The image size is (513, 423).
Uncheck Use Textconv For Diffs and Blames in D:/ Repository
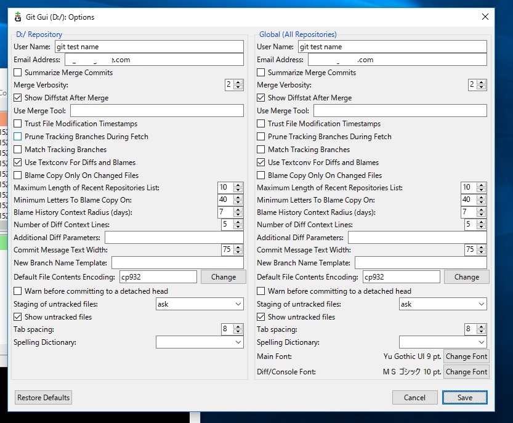tap(18, 163)
